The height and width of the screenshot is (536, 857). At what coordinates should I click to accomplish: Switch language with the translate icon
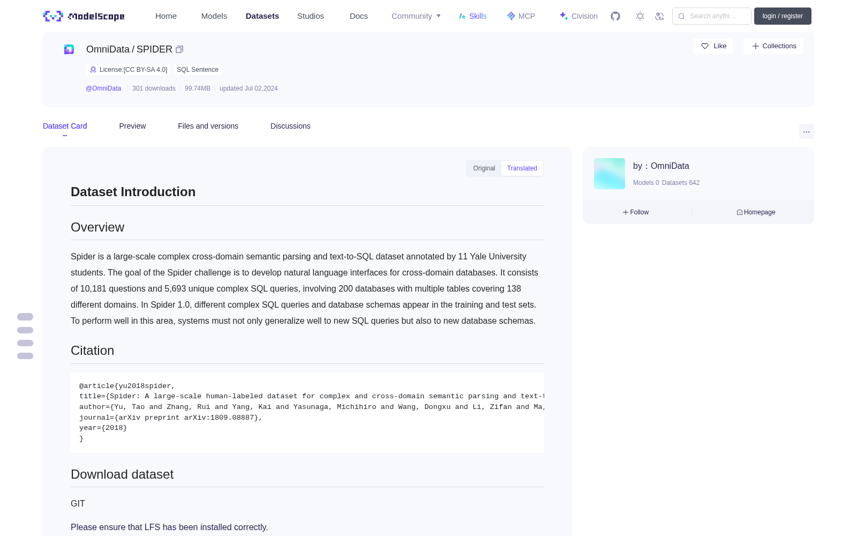click(660, 16)
